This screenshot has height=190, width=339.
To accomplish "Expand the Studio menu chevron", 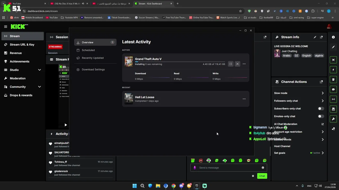I will coord(39,70).
